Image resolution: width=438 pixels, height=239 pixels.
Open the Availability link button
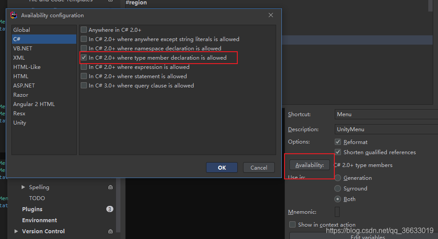[310, 165]
